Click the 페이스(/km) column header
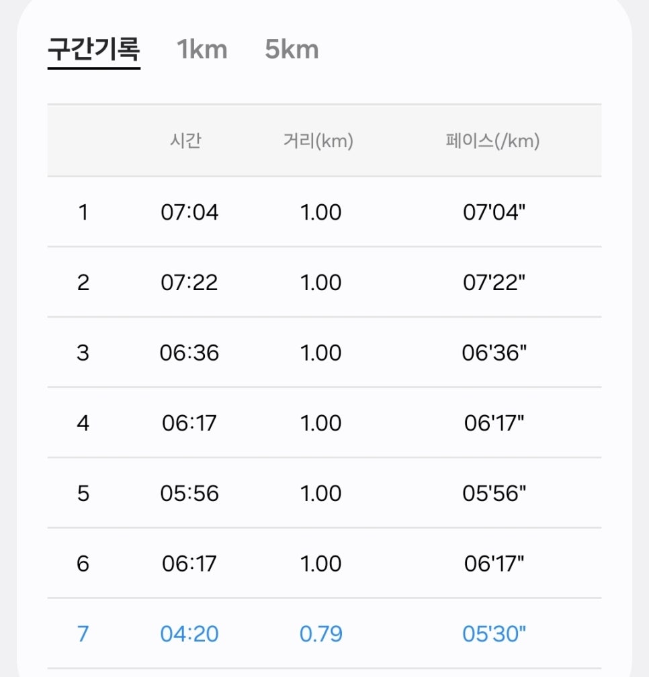The height and width of the screenshot is (677, 649). pos(492,141)
